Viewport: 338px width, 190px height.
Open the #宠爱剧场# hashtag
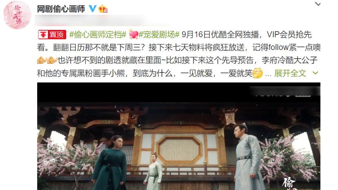click(x=159, y=34)
